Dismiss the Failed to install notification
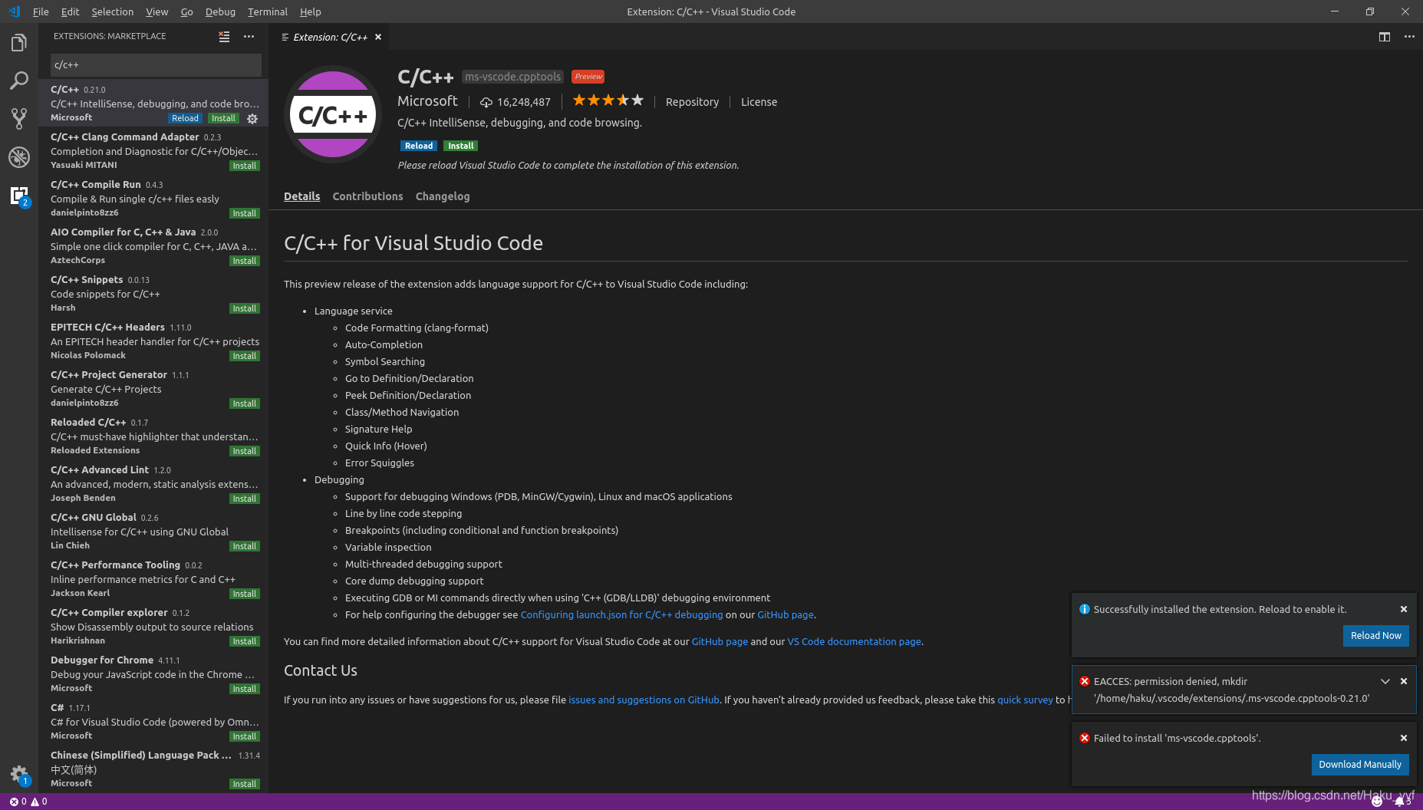Screen dimensions: 1423x810 (1403, 737)
